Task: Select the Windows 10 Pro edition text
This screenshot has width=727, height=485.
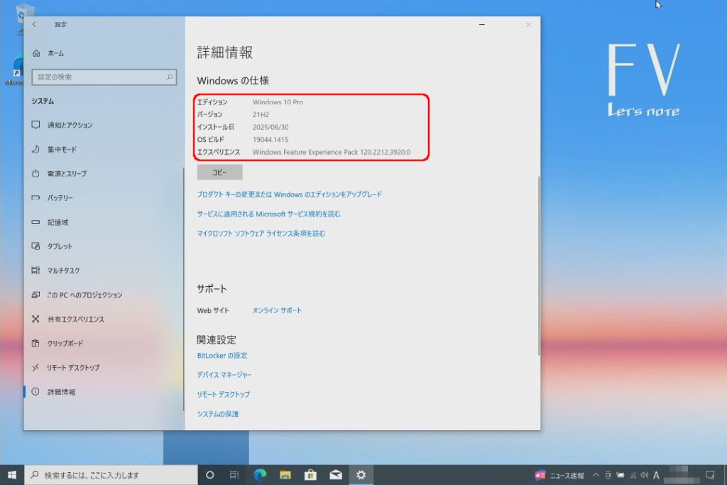Action: point(278,102)
